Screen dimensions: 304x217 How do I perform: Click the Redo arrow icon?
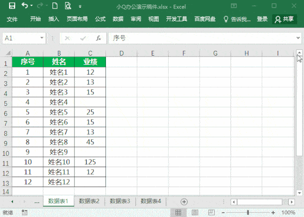40,6
